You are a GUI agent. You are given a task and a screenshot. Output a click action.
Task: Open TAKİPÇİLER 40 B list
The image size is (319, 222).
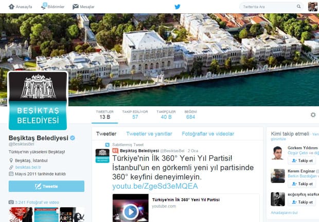166,115
